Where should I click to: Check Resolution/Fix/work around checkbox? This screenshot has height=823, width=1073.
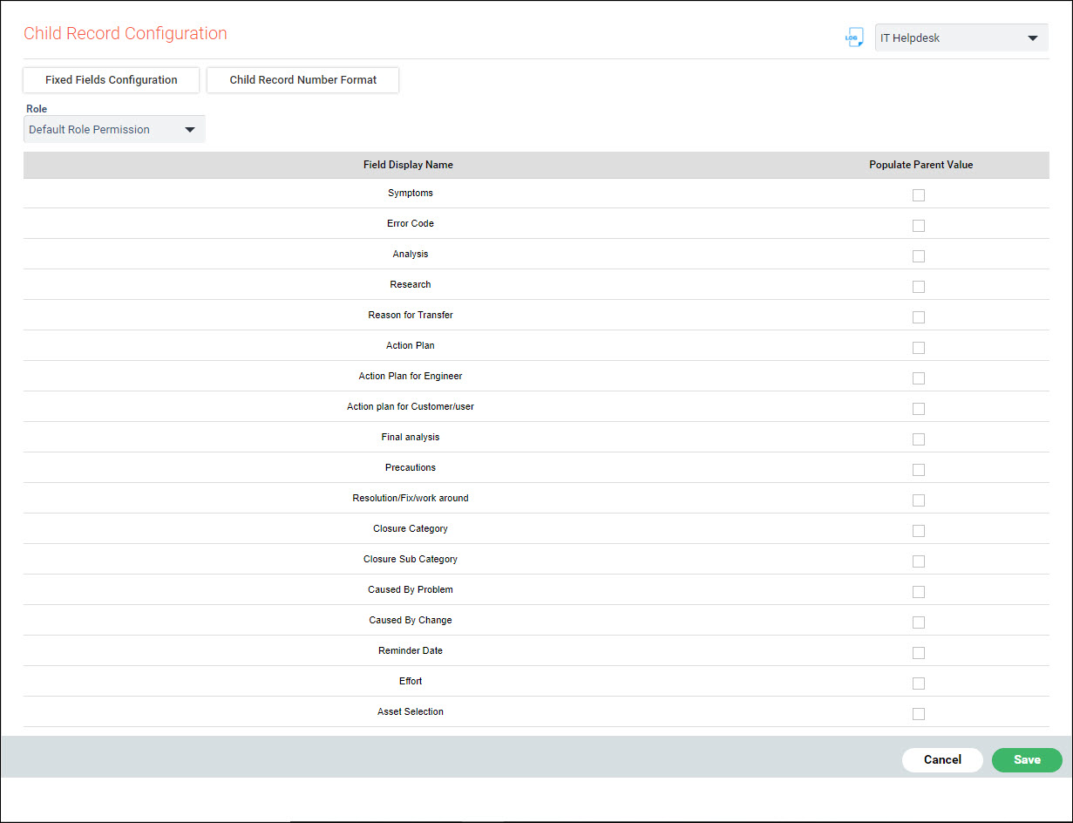(918, 500)
